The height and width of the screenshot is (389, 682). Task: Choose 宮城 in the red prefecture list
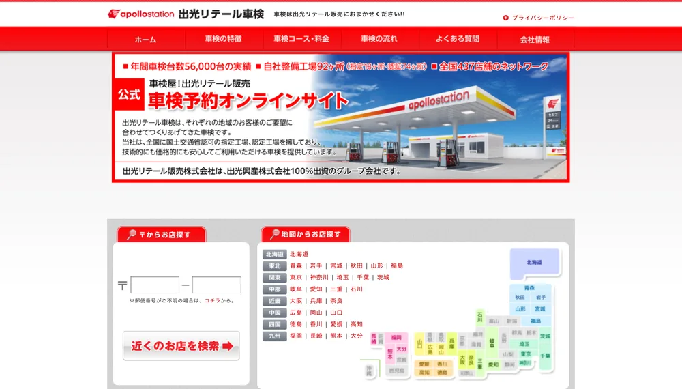(336, 266)
